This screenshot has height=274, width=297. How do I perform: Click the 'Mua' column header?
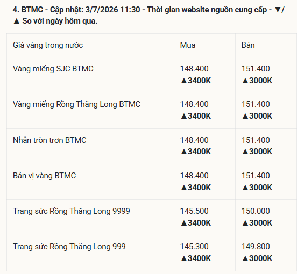tap(188, 45)
